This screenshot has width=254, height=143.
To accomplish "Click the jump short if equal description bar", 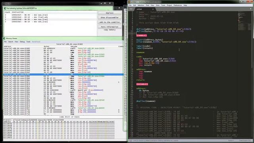I will tap(63, 117).
